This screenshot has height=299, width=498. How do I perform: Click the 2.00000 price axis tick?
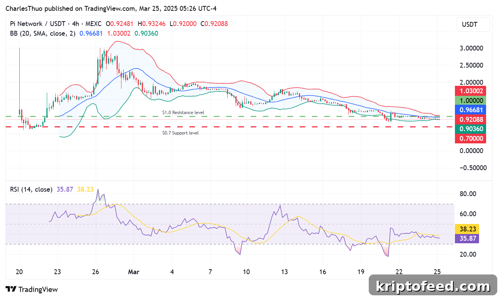click(472, 82)
